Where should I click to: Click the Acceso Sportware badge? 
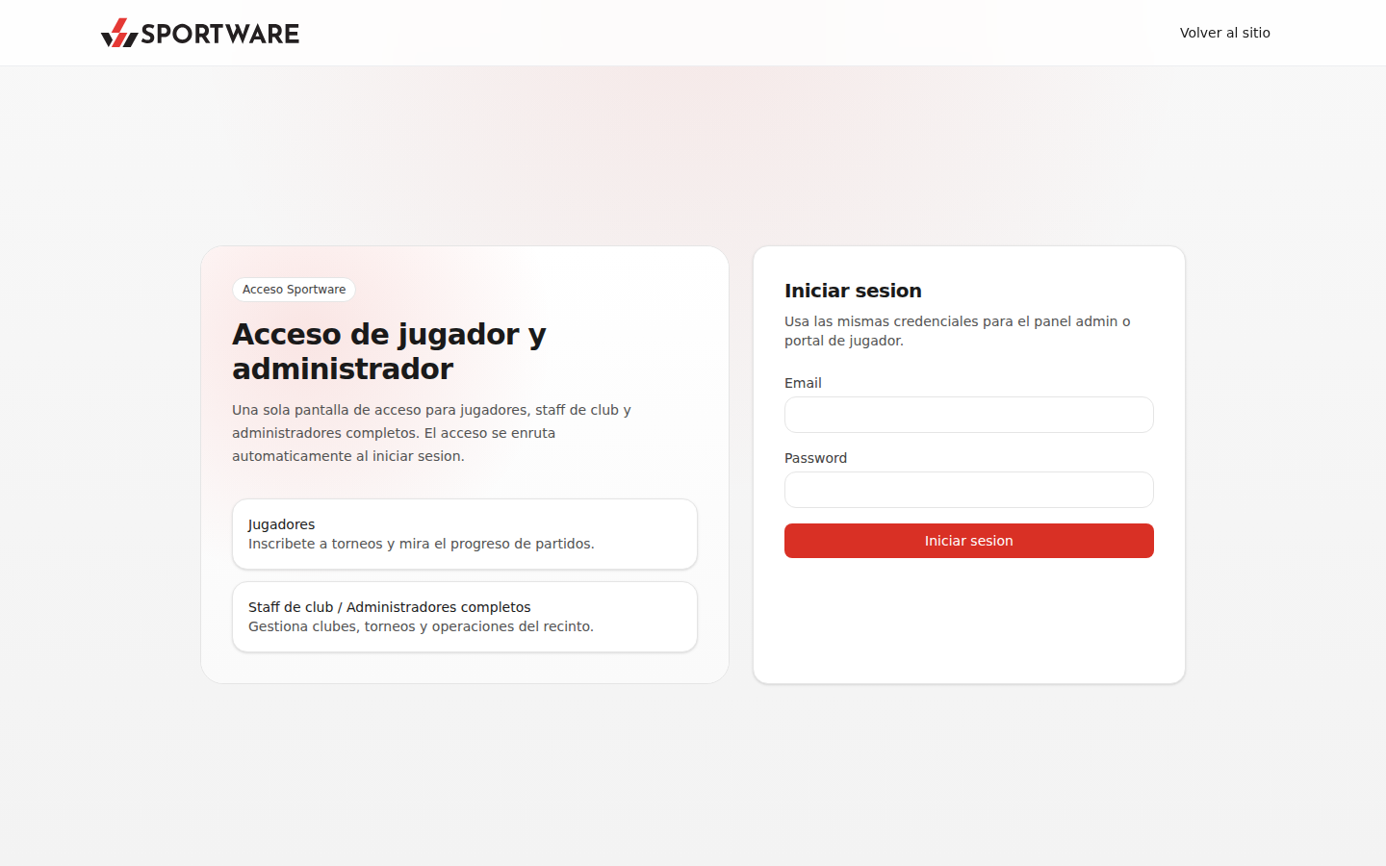(294, 290)
